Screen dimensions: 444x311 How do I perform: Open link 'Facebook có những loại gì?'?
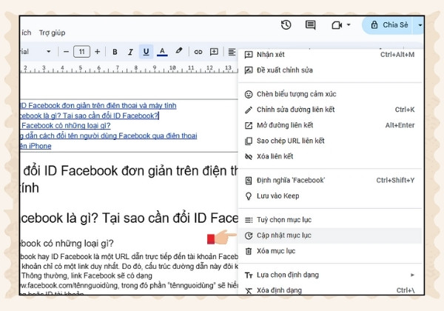coord(66,125)
